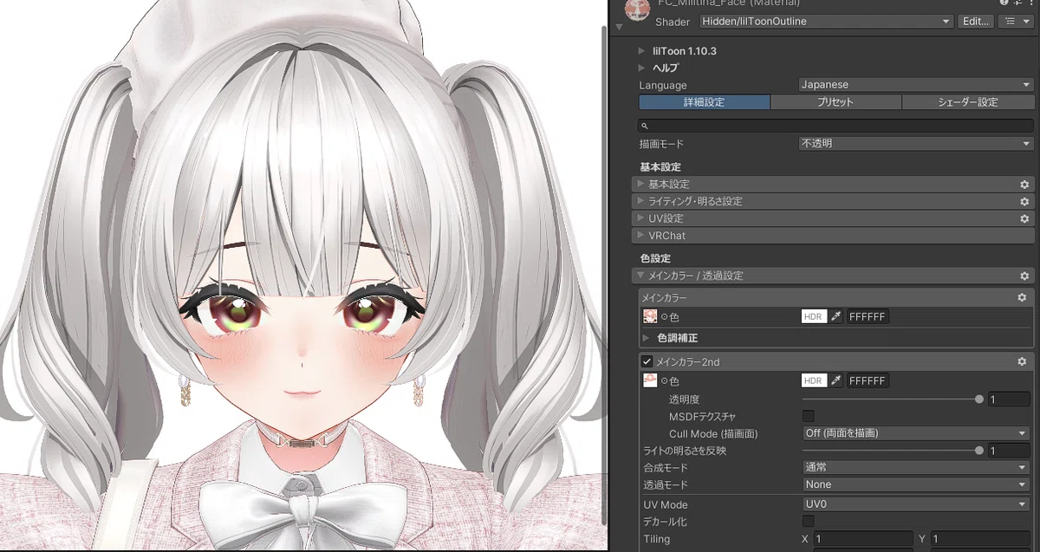Open the Language dropdown showing Japanese
The height and width of the screenshot is (552, 1040).
coord(916,85)
